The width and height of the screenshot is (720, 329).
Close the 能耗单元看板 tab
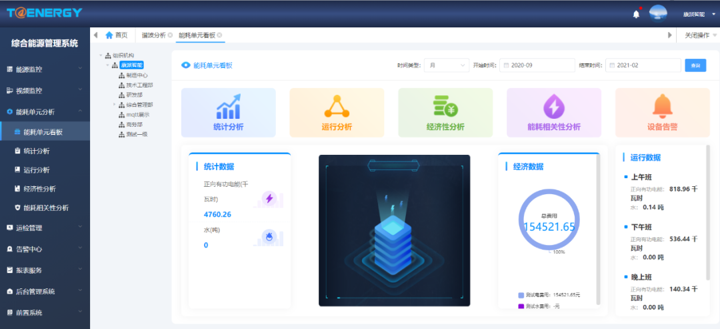219,35
